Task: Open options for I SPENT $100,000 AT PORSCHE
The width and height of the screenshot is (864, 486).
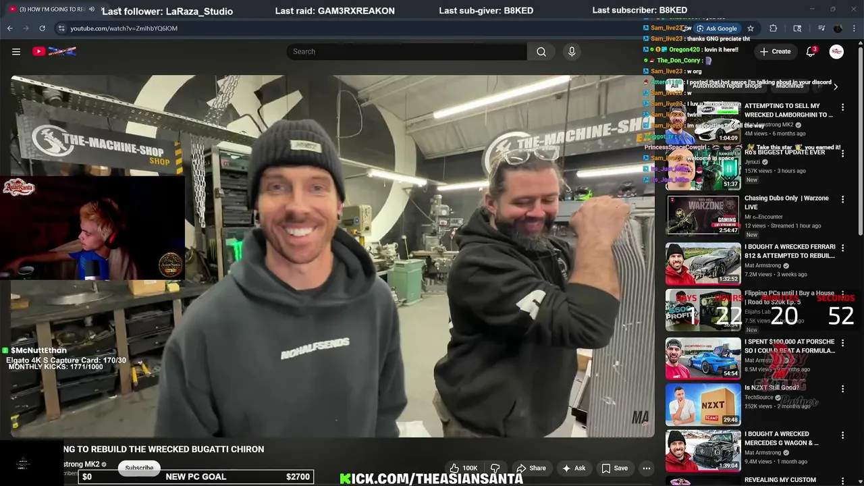Action: (x=842, y=343)
